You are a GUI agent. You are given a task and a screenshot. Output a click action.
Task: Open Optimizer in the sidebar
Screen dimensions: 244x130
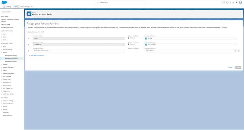click(x=6, y=112)
